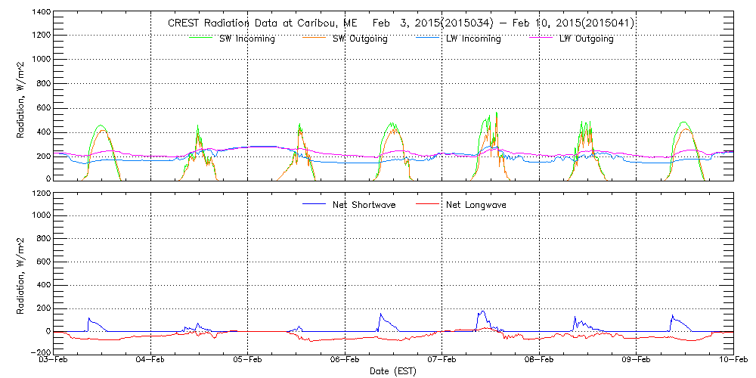Click the blue line sample beside 'Net Shortwave'
The width and height of the screenshot is (756, 378).
(x=313, y=205)
